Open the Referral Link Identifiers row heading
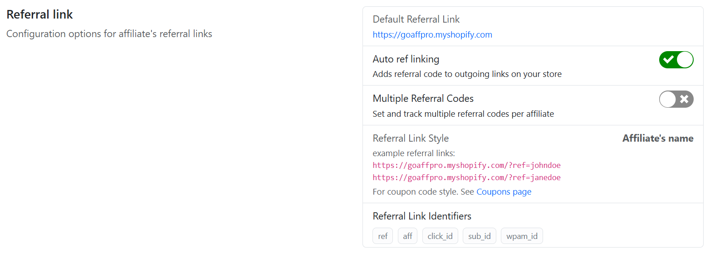The width and height of the screenshot is (710, 253). pyautogui.click(x=422, y=216)
